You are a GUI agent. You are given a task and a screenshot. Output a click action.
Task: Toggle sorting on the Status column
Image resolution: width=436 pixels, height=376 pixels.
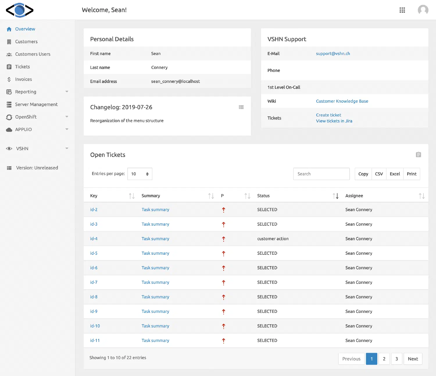pos(335,195)
